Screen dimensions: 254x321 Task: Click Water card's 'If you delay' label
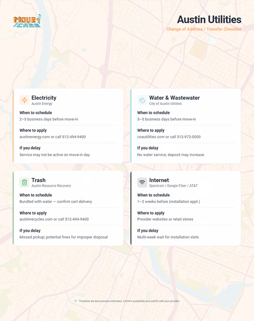click(x=148, y=148)
